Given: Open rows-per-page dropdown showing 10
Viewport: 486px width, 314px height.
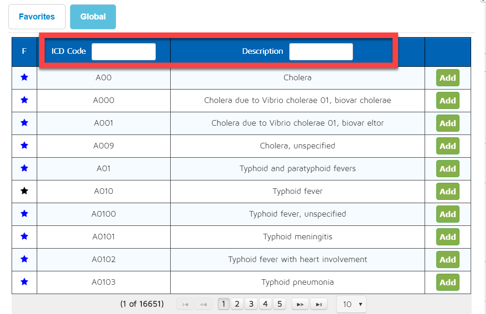Looking at the screenshot, I should tap(351, 304).
